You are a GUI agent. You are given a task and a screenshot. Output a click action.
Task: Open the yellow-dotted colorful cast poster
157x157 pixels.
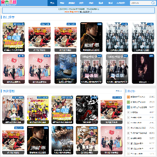coord(38,110)
